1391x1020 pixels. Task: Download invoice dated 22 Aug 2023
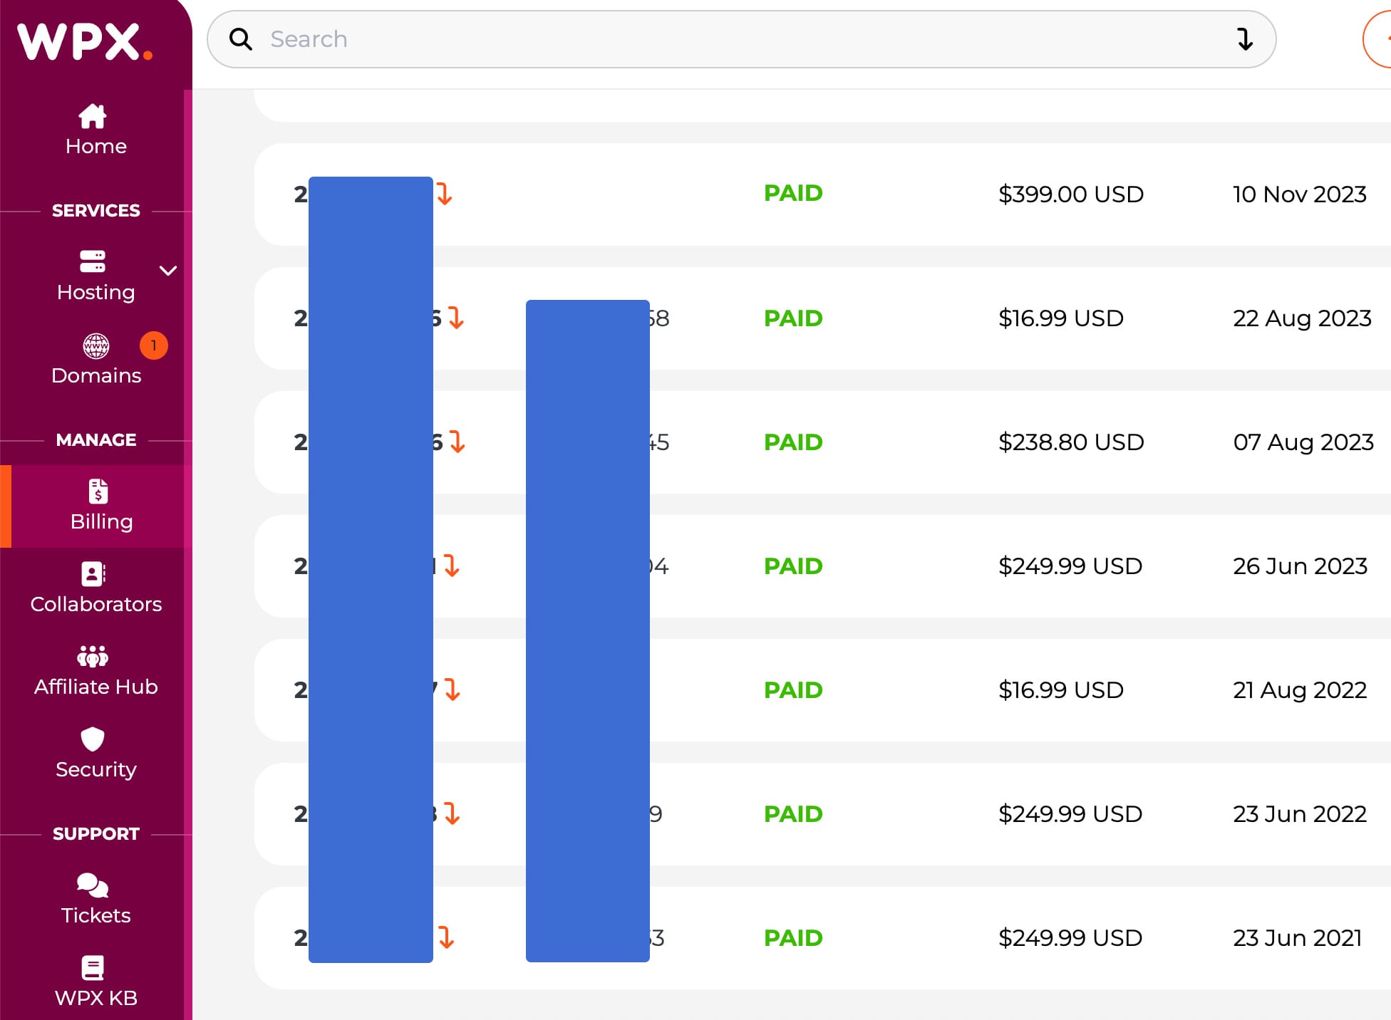[456, 318]
